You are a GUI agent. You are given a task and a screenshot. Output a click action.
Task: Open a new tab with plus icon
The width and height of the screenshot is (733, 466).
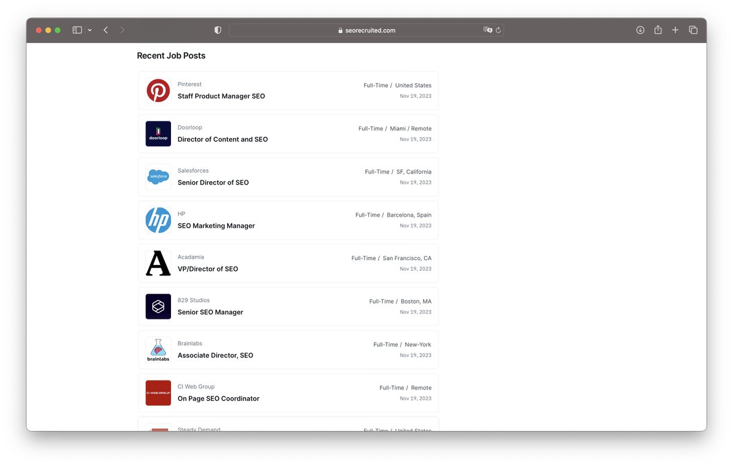(675, 30)
